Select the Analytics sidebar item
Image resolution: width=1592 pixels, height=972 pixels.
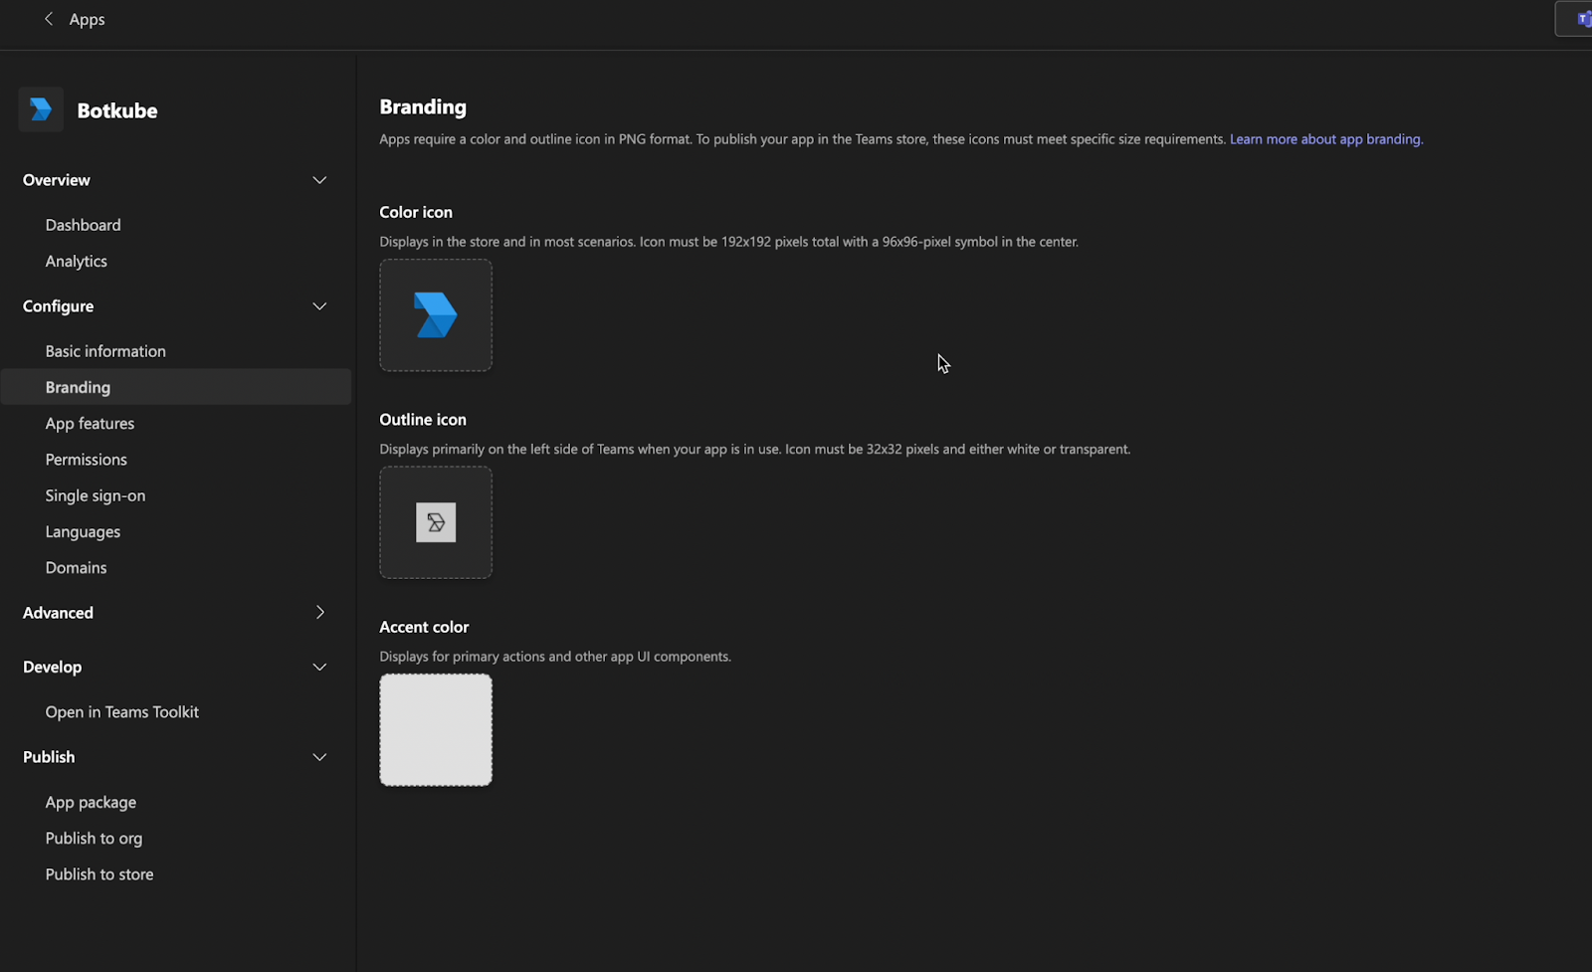(76, 261)
